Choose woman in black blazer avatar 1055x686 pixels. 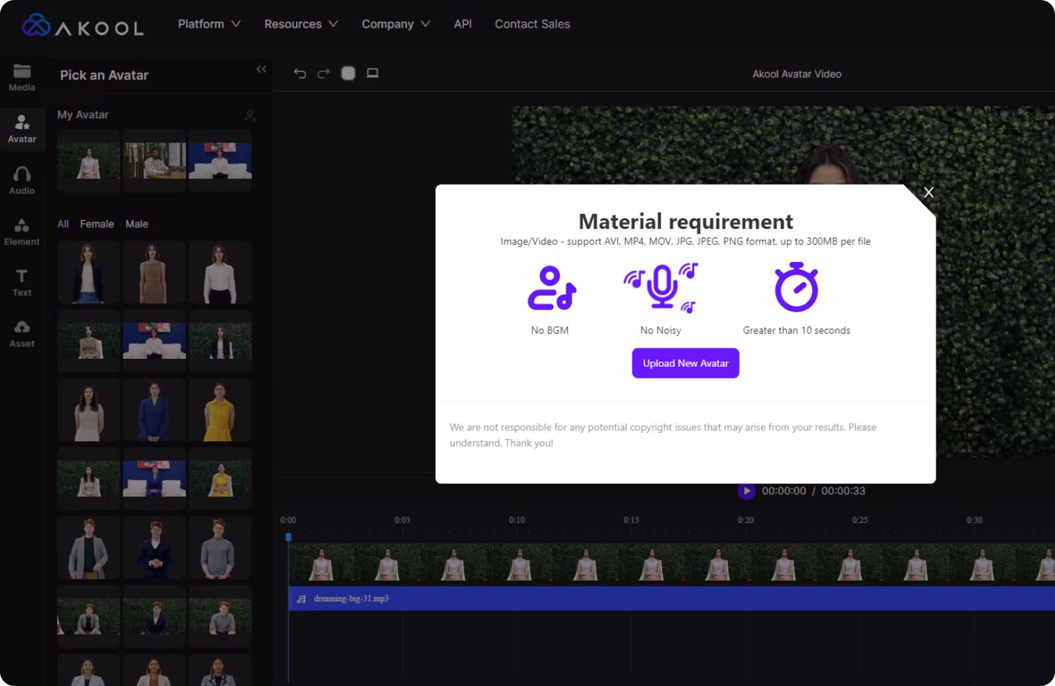tap(88, 272)
